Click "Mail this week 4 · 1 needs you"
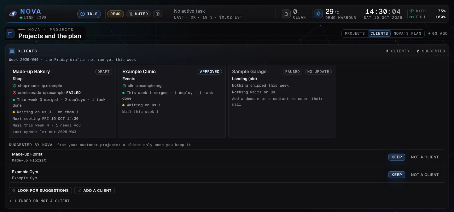The width and height of the screenshot is (454, 212). (47, 125)
